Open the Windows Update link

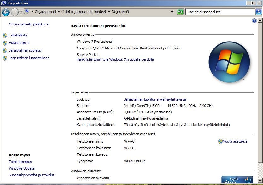click(22, 168)
